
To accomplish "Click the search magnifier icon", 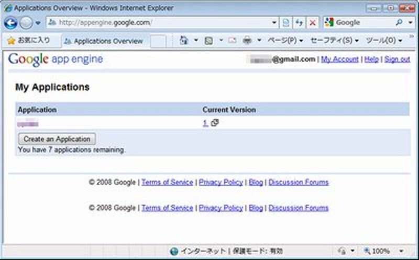I will (399, 22).
